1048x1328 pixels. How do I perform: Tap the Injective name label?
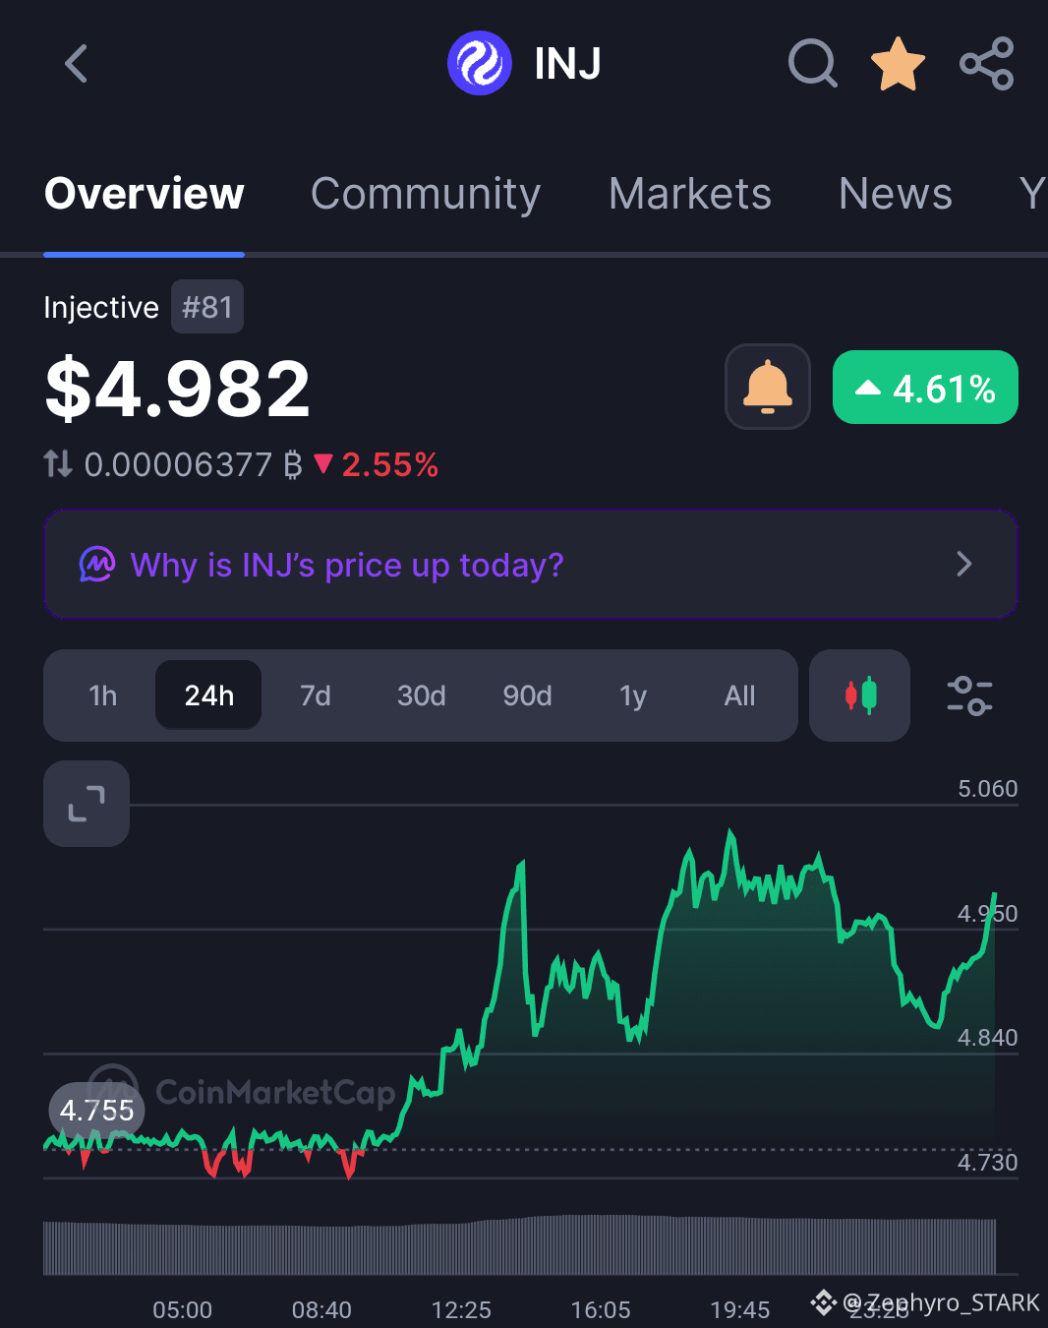coord(101,308)
